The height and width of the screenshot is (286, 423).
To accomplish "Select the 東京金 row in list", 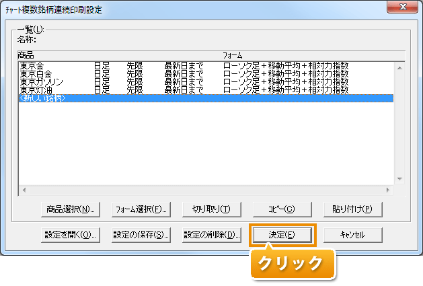I will 32,66.
